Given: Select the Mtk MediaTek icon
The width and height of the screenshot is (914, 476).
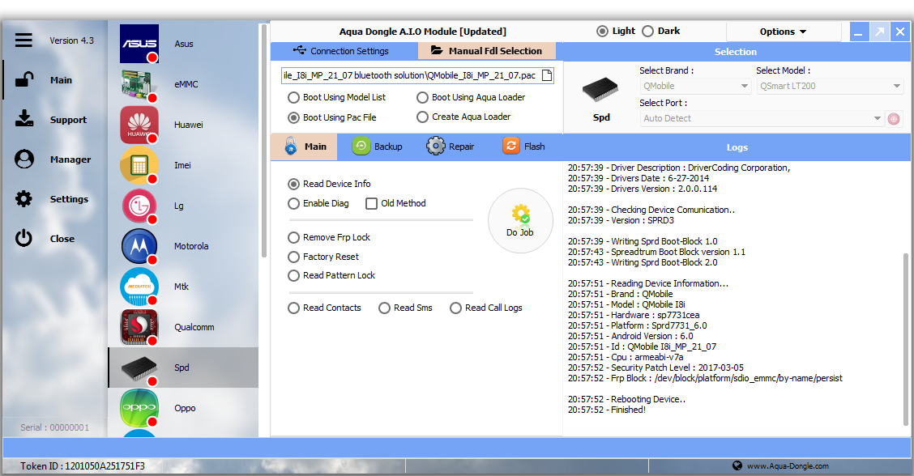Looking at the screenshot, I should 139,287.
